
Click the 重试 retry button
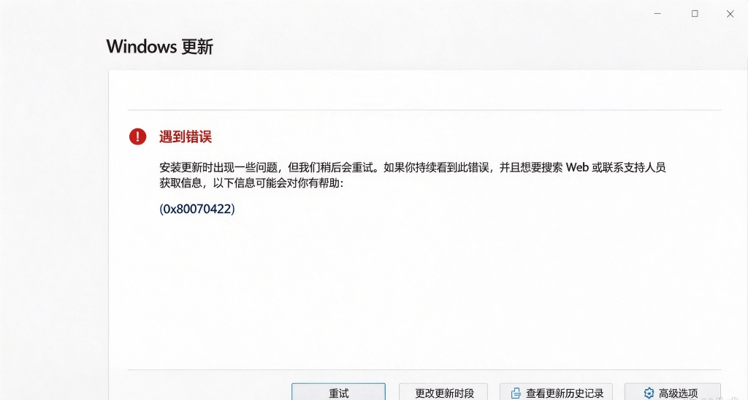pos(338,392)
